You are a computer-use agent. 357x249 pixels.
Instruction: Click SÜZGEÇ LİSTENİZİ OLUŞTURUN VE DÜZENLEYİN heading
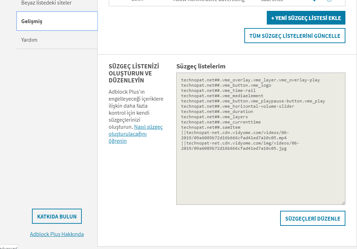(134, 73)
